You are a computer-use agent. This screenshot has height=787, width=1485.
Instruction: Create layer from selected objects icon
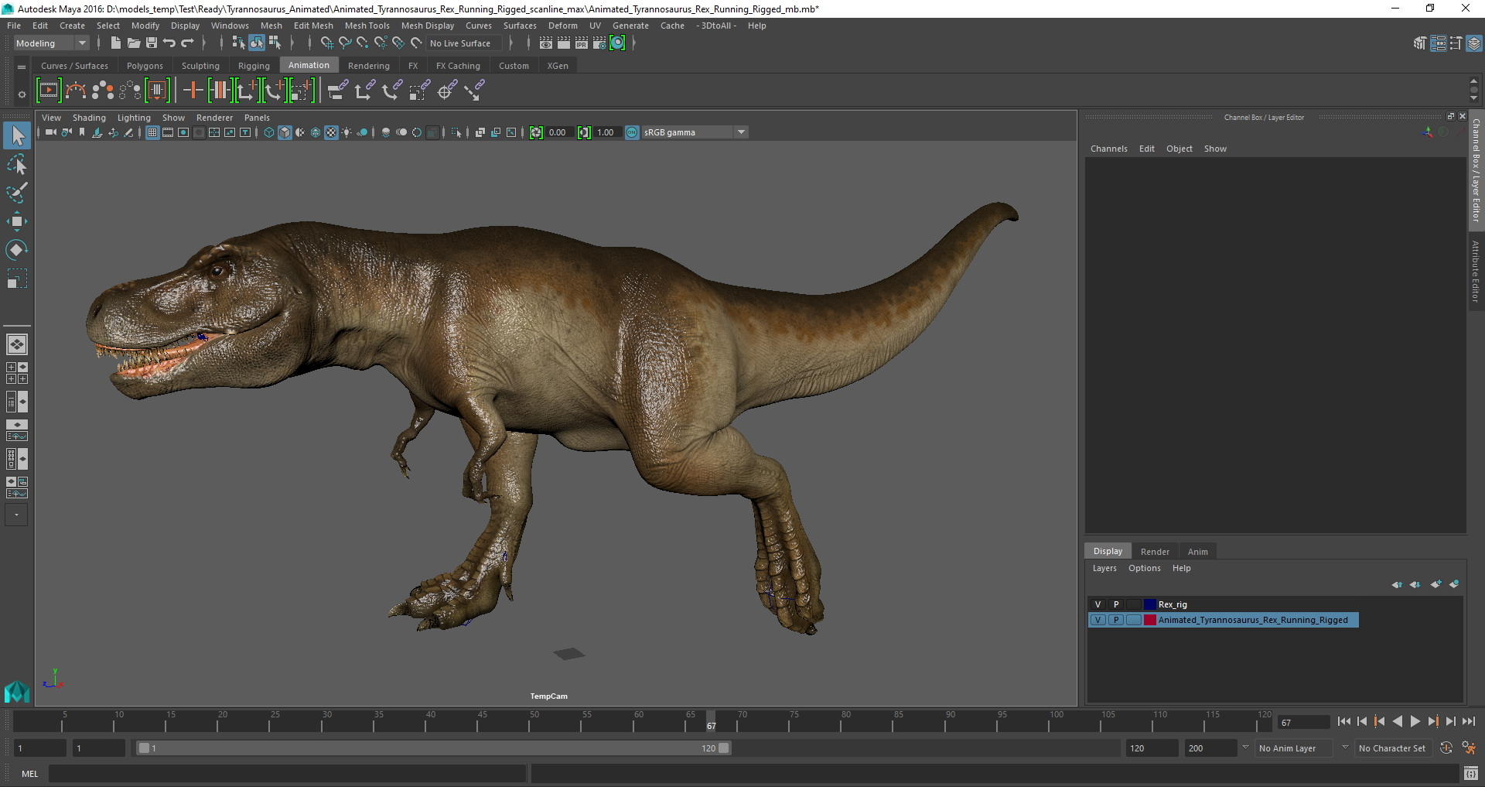click(x=1454, y=584)
